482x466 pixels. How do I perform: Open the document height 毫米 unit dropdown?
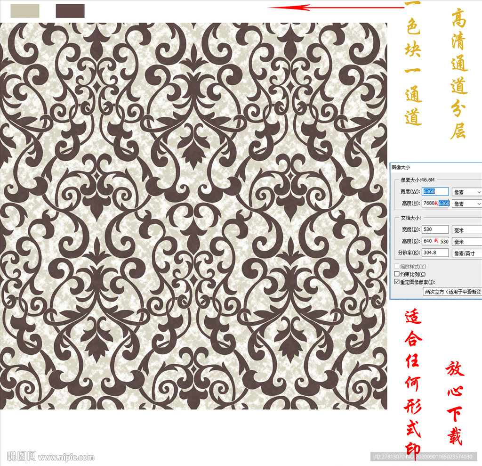click(466, 242)
